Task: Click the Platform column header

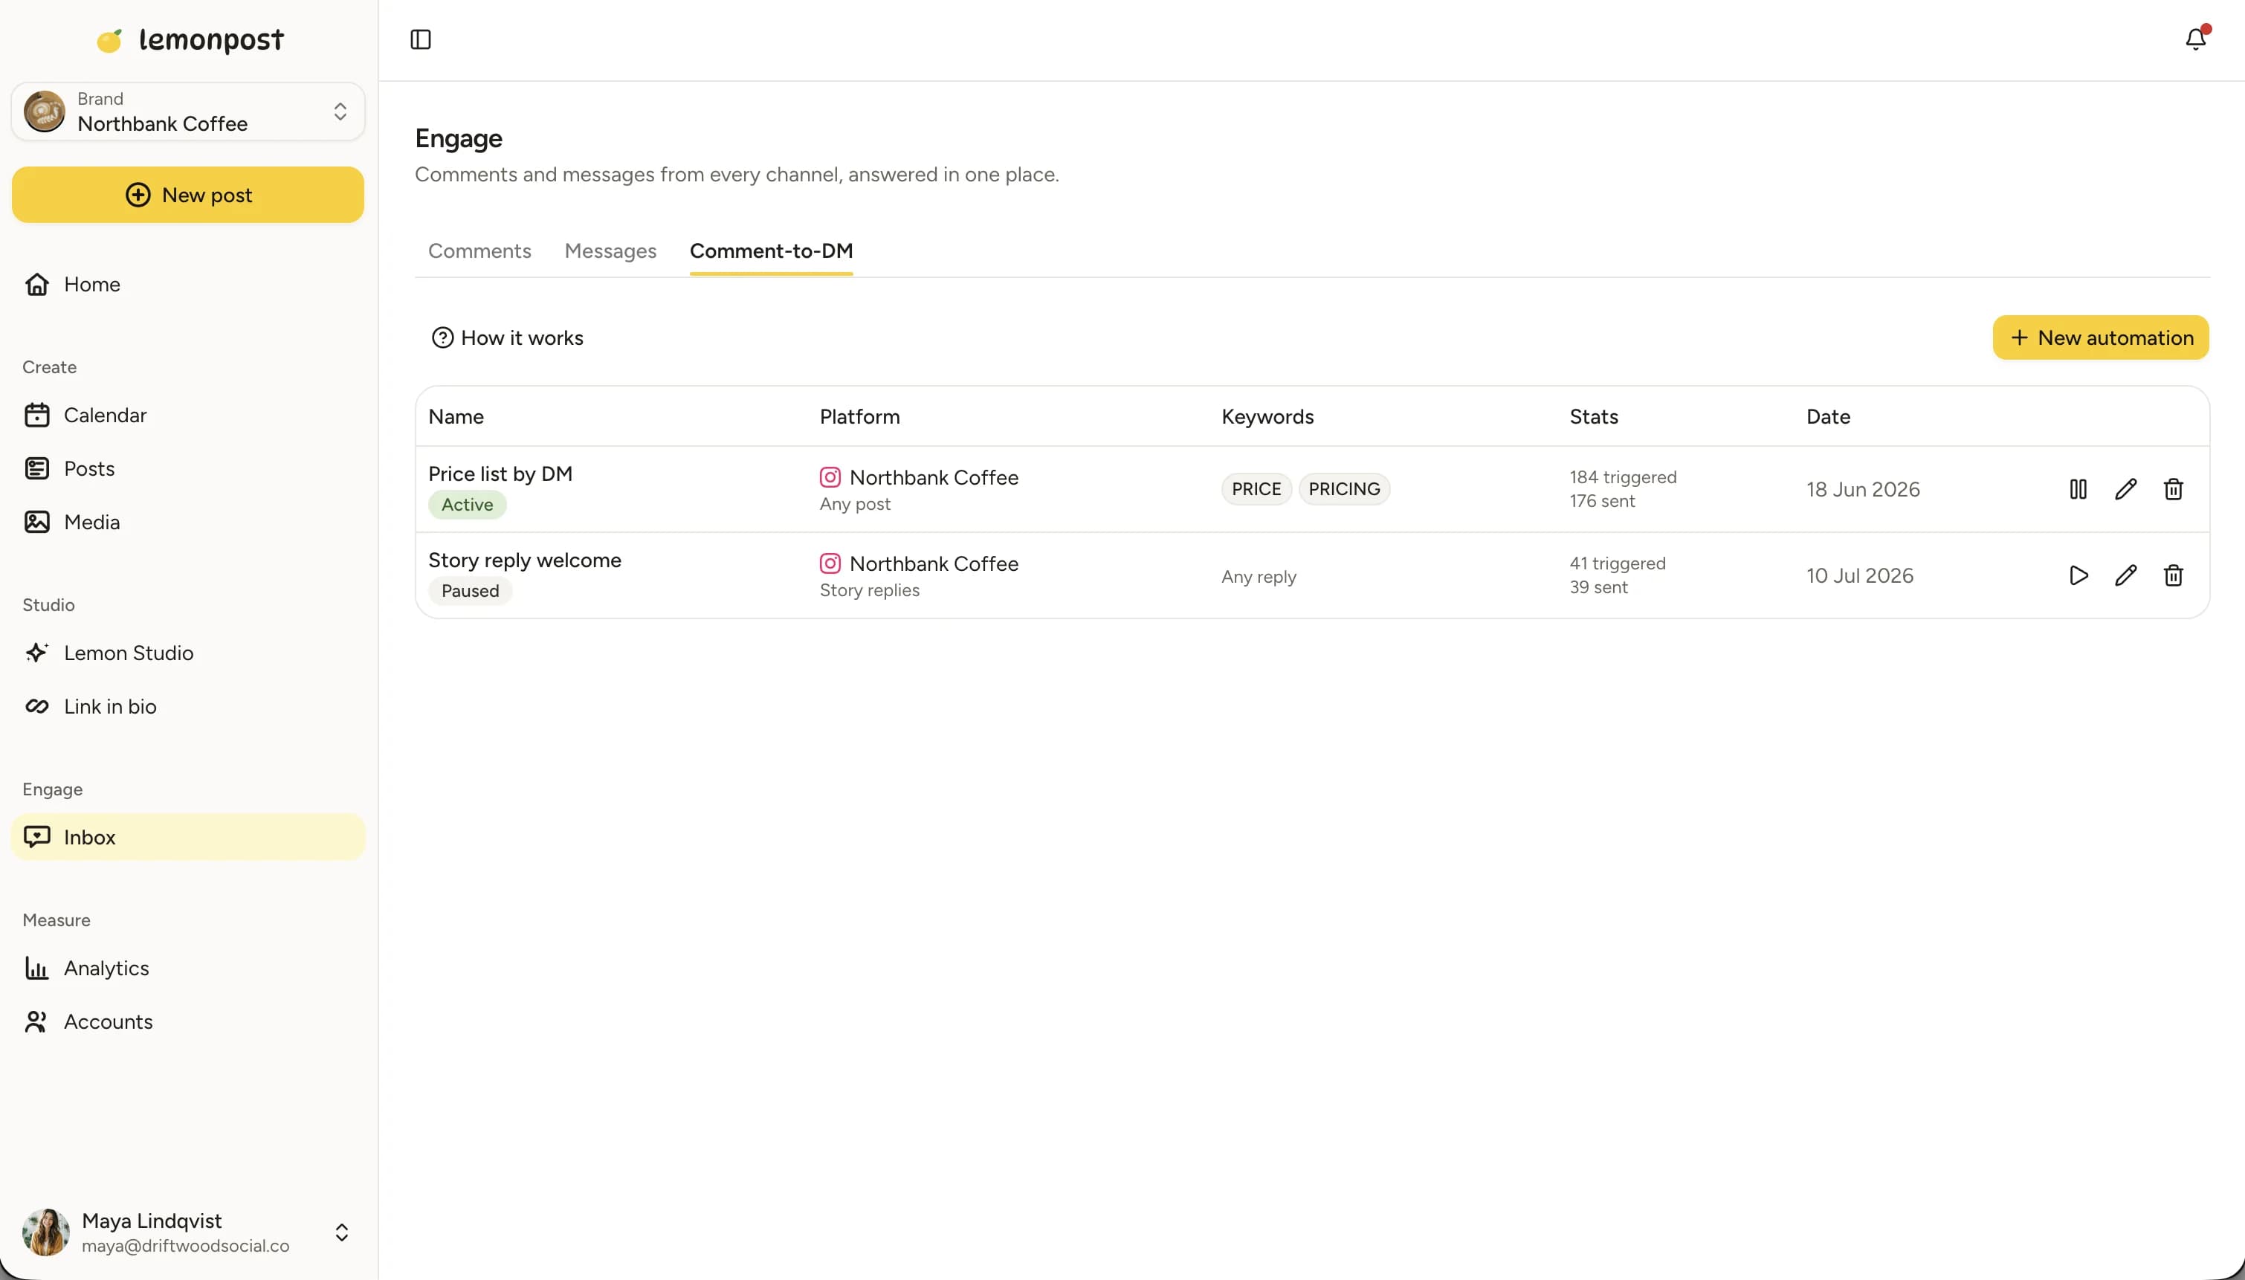Action: point(859,417)
